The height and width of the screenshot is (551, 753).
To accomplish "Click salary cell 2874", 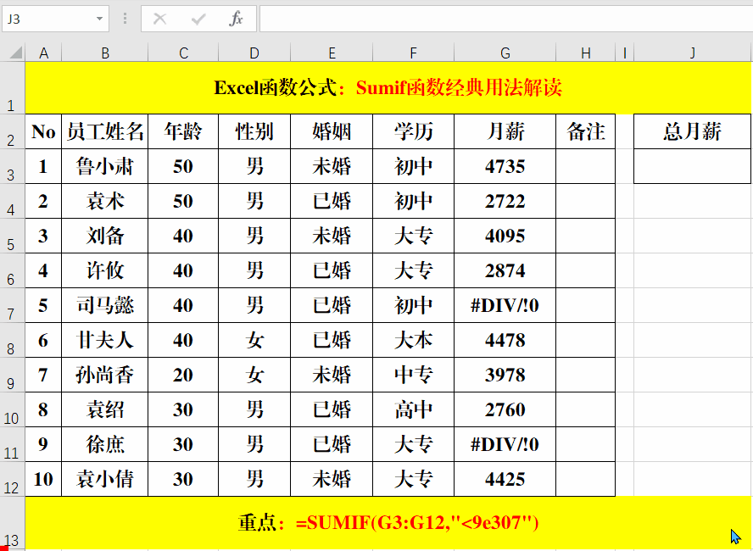I will click(x=505, y=270).
